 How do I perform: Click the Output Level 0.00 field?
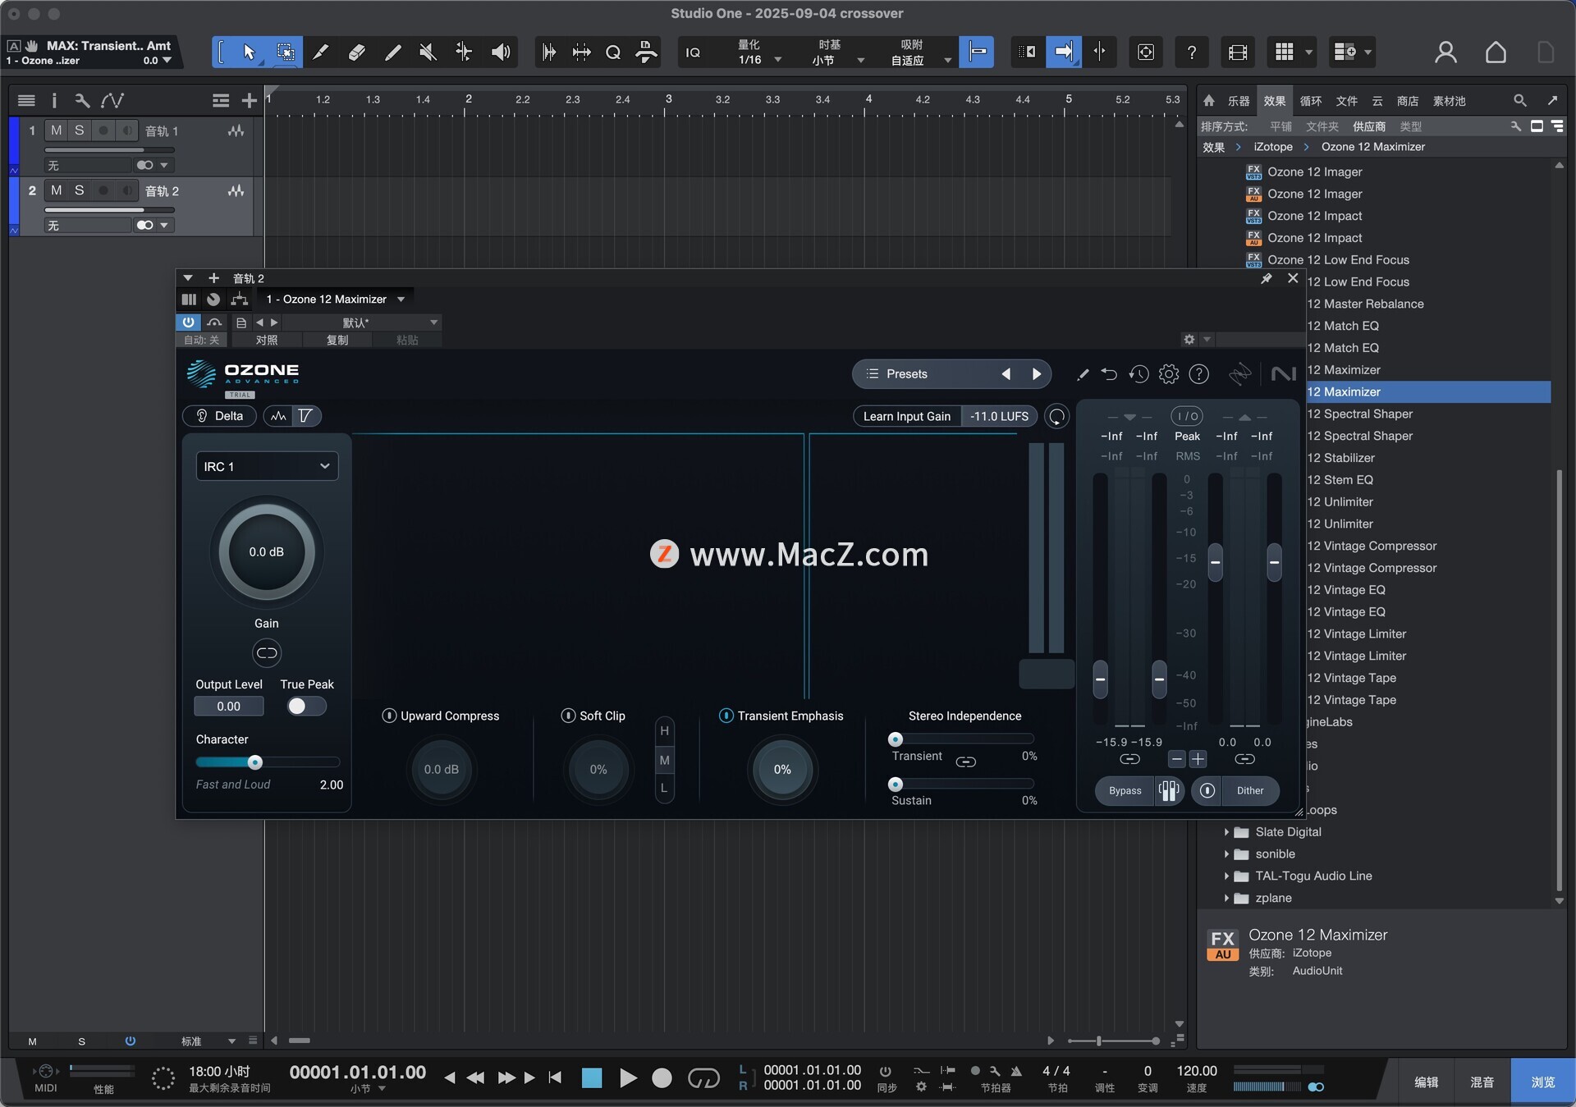click(229, 707)
